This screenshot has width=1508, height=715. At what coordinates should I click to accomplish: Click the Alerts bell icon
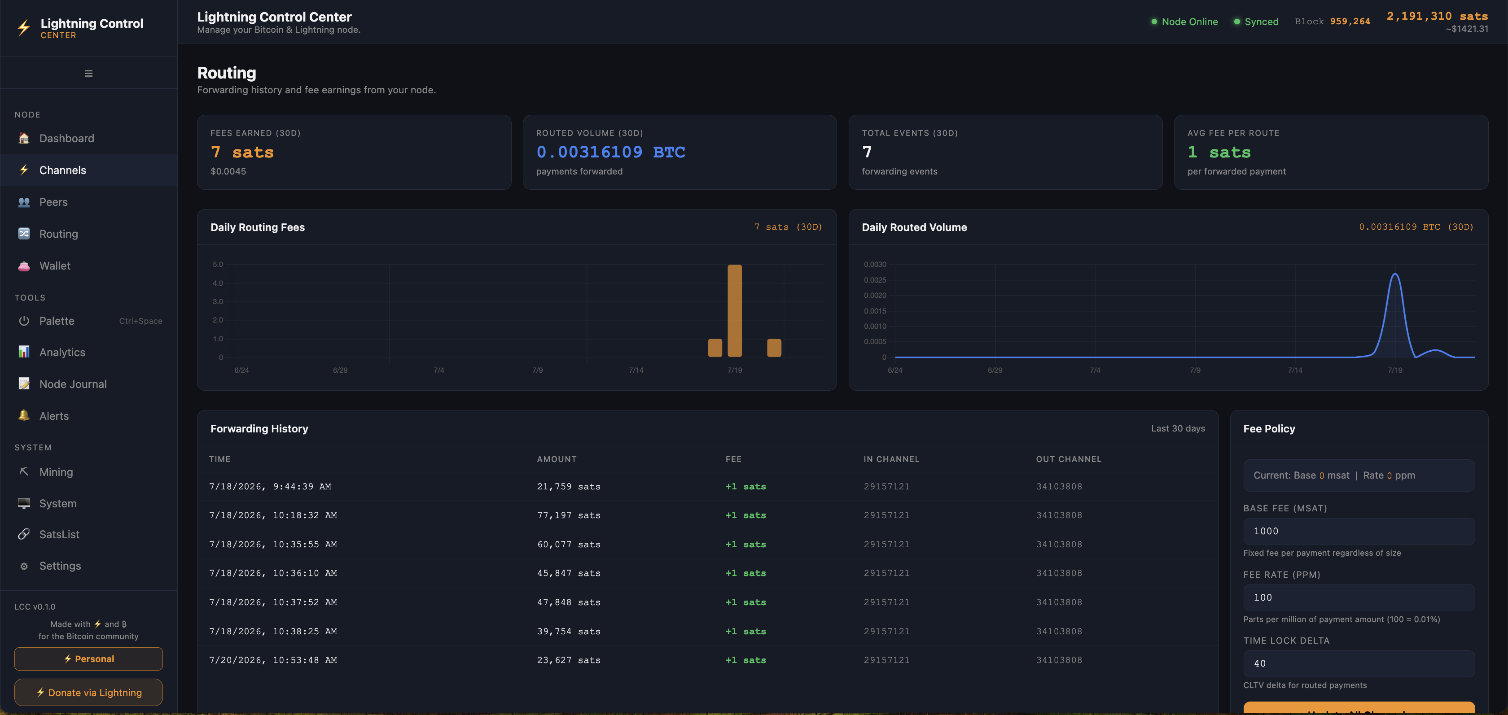pyautogui.click(x=24, y=415)
